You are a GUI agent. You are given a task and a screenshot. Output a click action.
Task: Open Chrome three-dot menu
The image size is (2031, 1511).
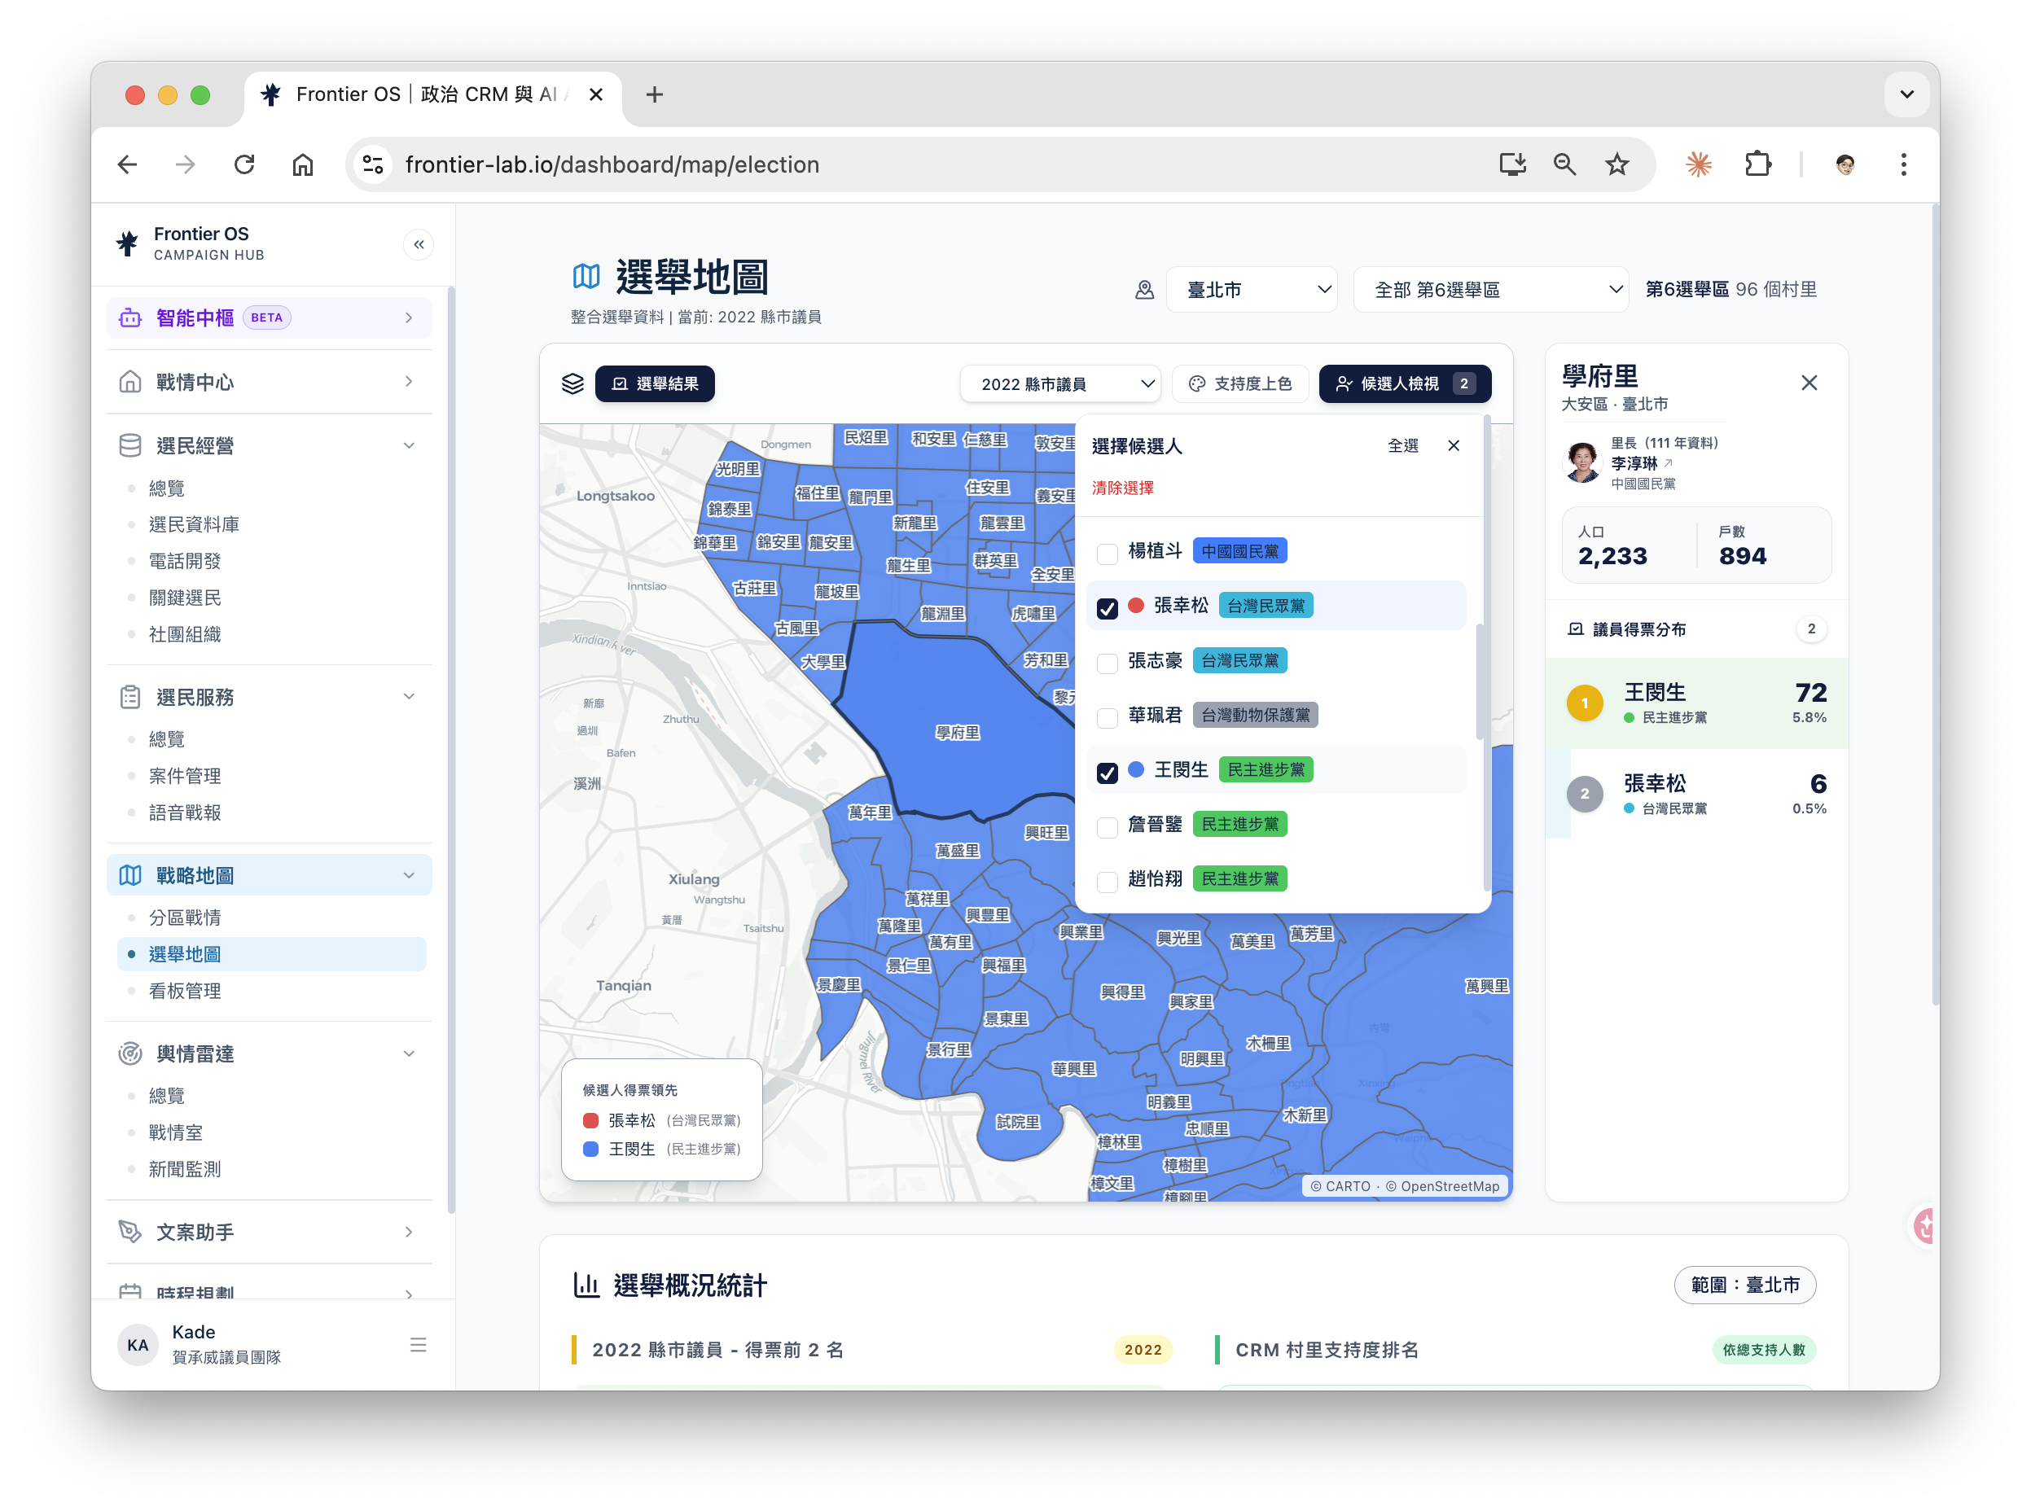1903,164
